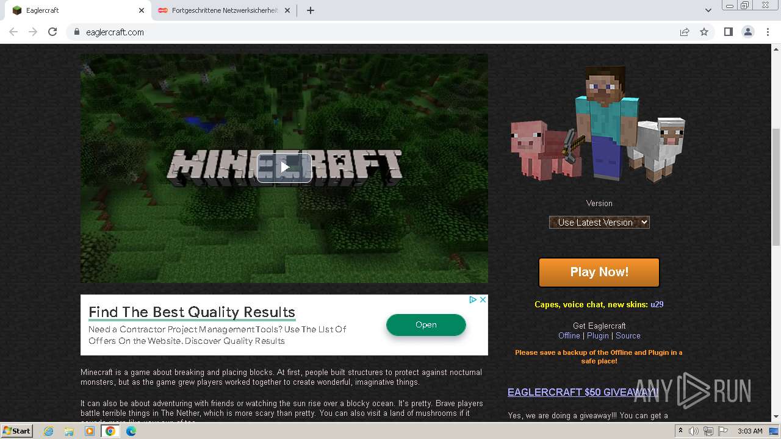Open Windows Media Player from the taskbar
The width and height of the screenshot is (781, 439).
[90, 431]
